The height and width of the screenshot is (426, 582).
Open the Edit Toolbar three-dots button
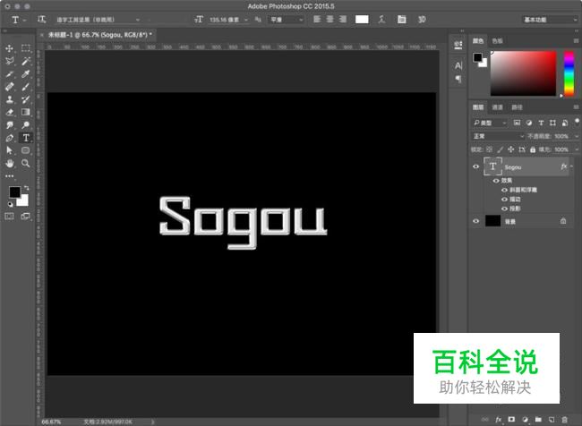[9, 176]
